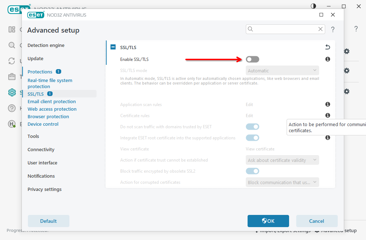The image size is (366, 240).
Task: Open Advanced setup help question mark
Action: click(333, 29)
